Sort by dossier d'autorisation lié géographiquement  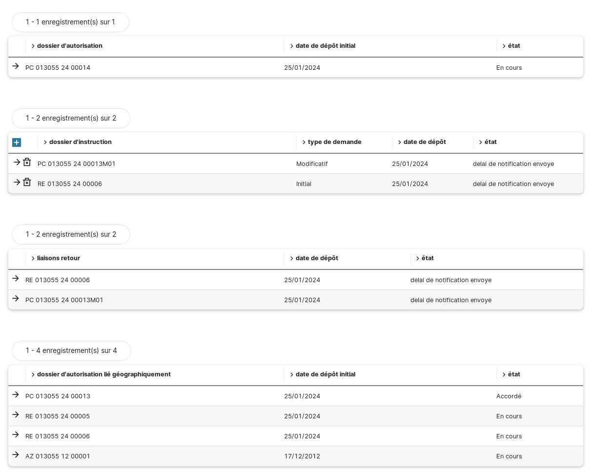point(103,374)
